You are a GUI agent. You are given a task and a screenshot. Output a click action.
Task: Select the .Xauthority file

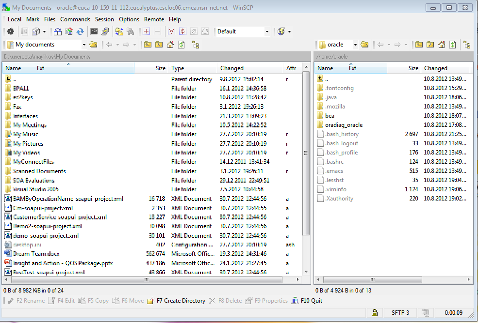[x=339, y=199]
